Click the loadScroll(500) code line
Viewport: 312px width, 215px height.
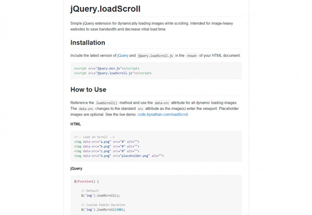[103, 210]
